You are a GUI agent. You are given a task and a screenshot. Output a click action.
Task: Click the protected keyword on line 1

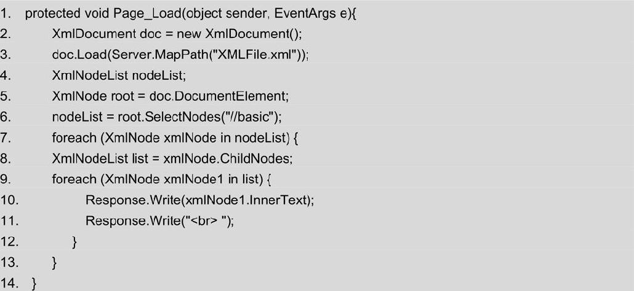(52, 14)
